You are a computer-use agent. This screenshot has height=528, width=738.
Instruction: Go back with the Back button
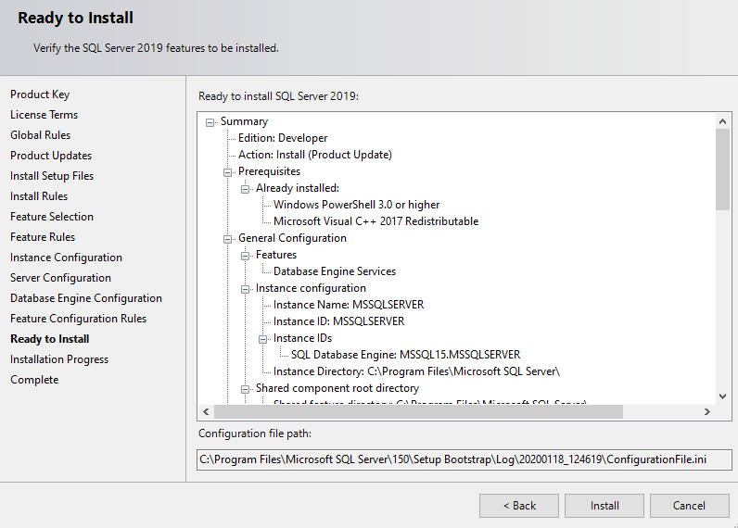coord(518,506)
